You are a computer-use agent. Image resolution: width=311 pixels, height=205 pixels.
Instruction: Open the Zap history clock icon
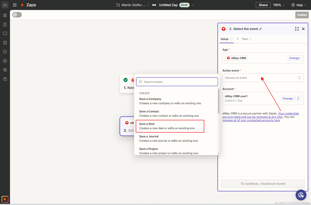click(5, 52)
